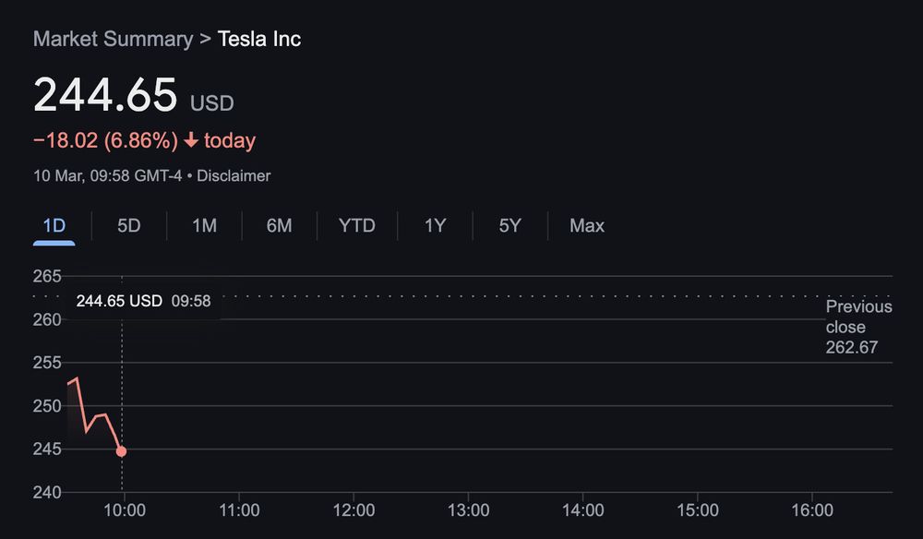923x539 pixels.
Task: Click the 16:00 time axis label
Action: (811, 510)
